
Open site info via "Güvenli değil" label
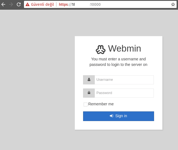click(x=42, y=4)
